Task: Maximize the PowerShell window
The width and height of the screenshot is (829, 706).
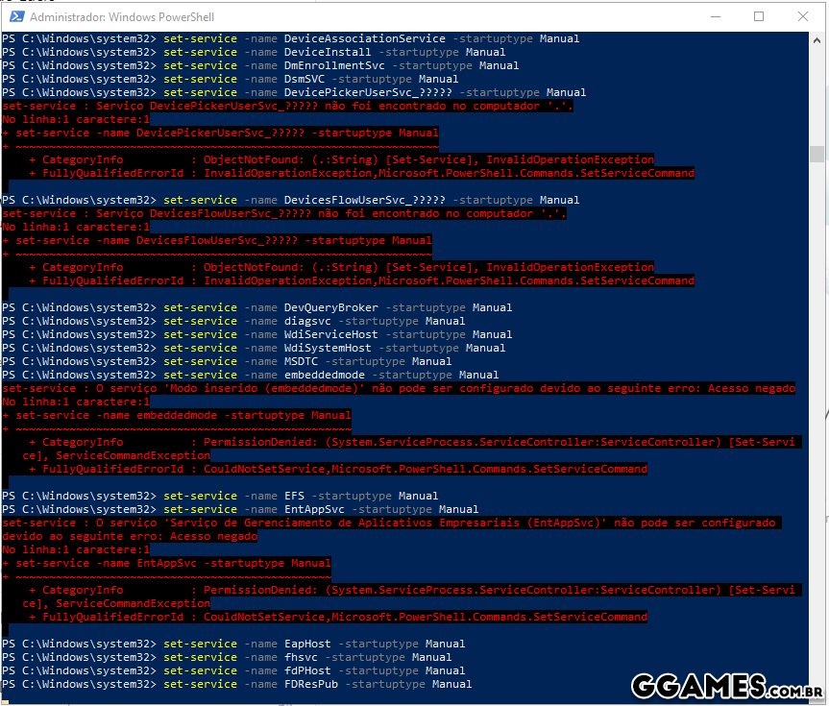Action: pos(758,16)
